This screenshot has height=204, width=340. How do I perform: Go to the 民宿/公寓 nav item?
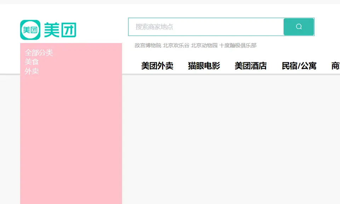coord(299,66)
